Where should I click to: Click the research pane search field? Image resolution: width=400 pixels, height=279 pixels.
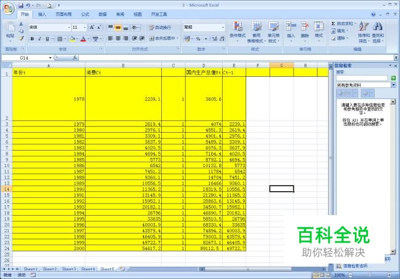(362, 78)
